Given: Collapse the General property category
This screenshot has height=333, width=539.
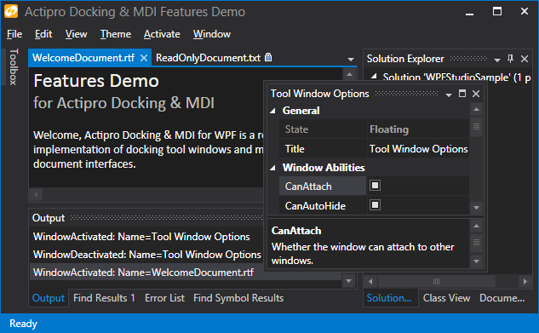Looking at the screenshot, I should 273,111.
